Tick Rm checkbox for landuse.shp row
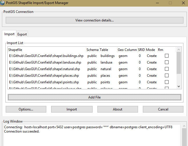The height and width of the screenshot is (146, 188). tap(167, 62)
